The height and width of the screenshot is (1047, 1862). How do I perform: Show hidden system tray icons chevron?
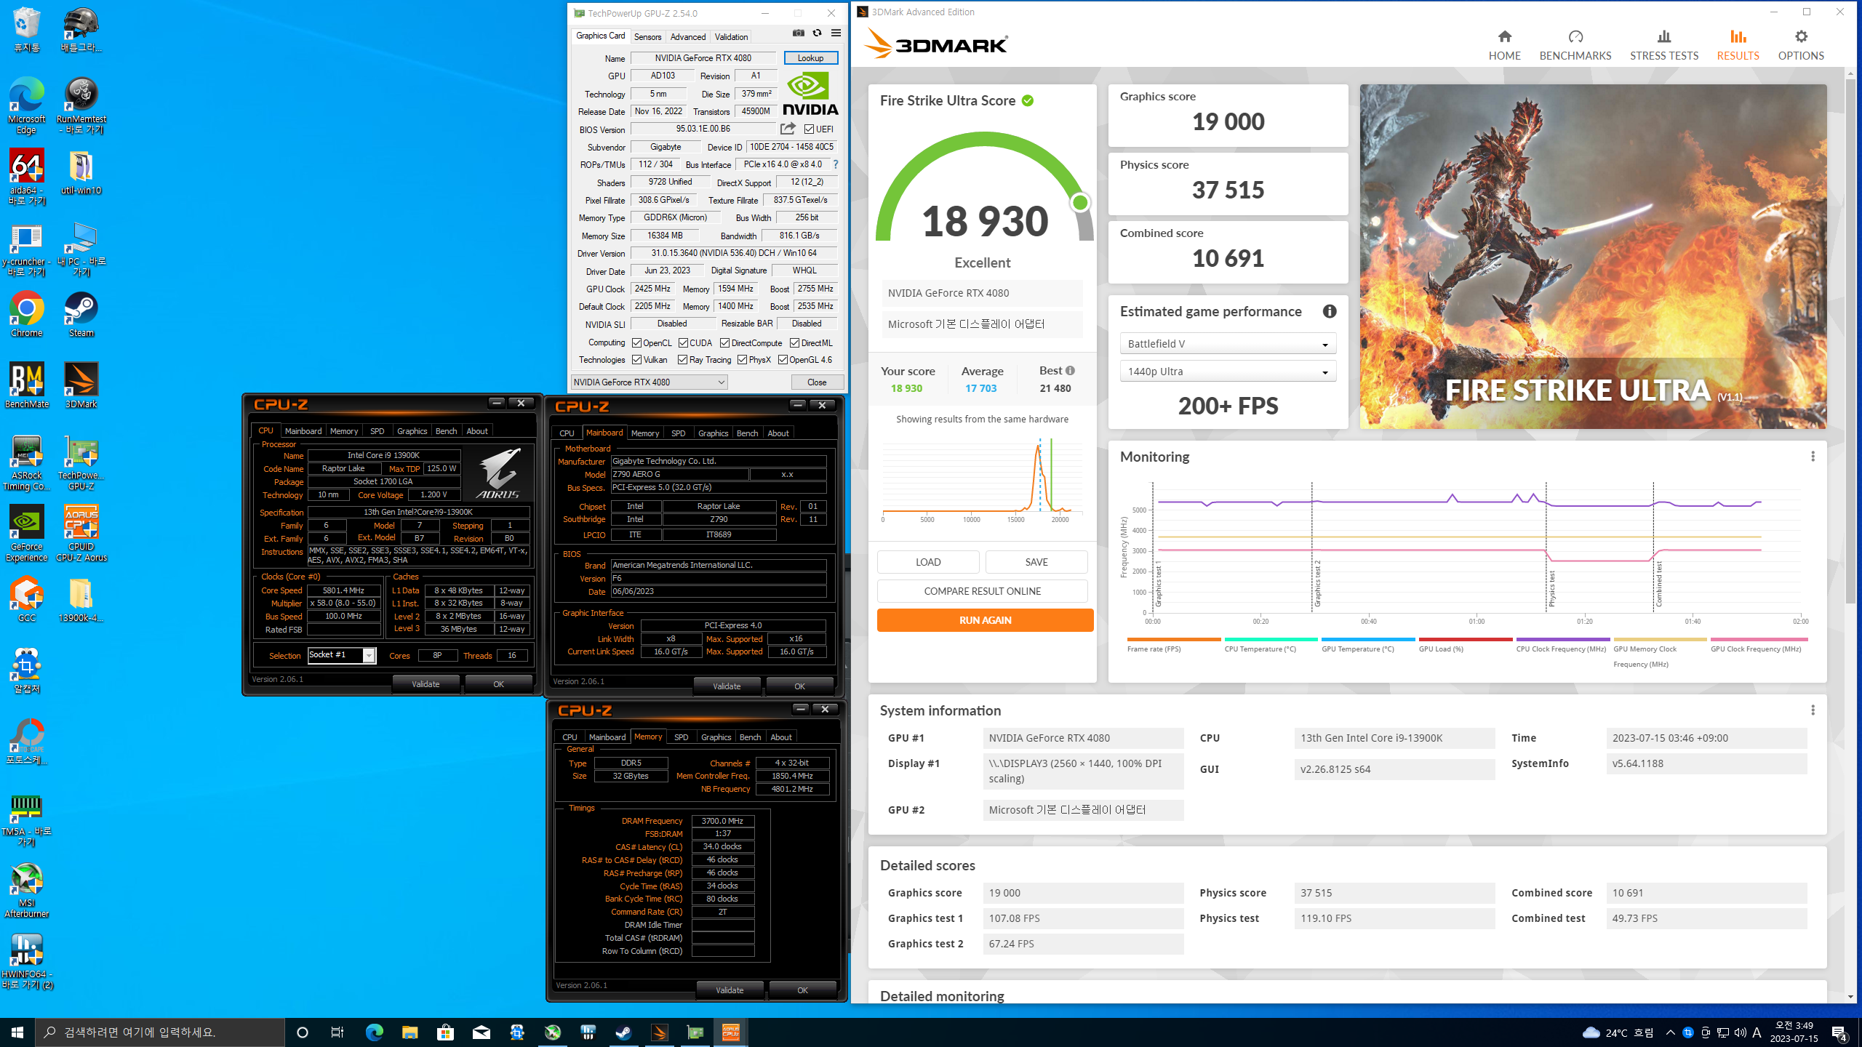click(1670, 1032)
